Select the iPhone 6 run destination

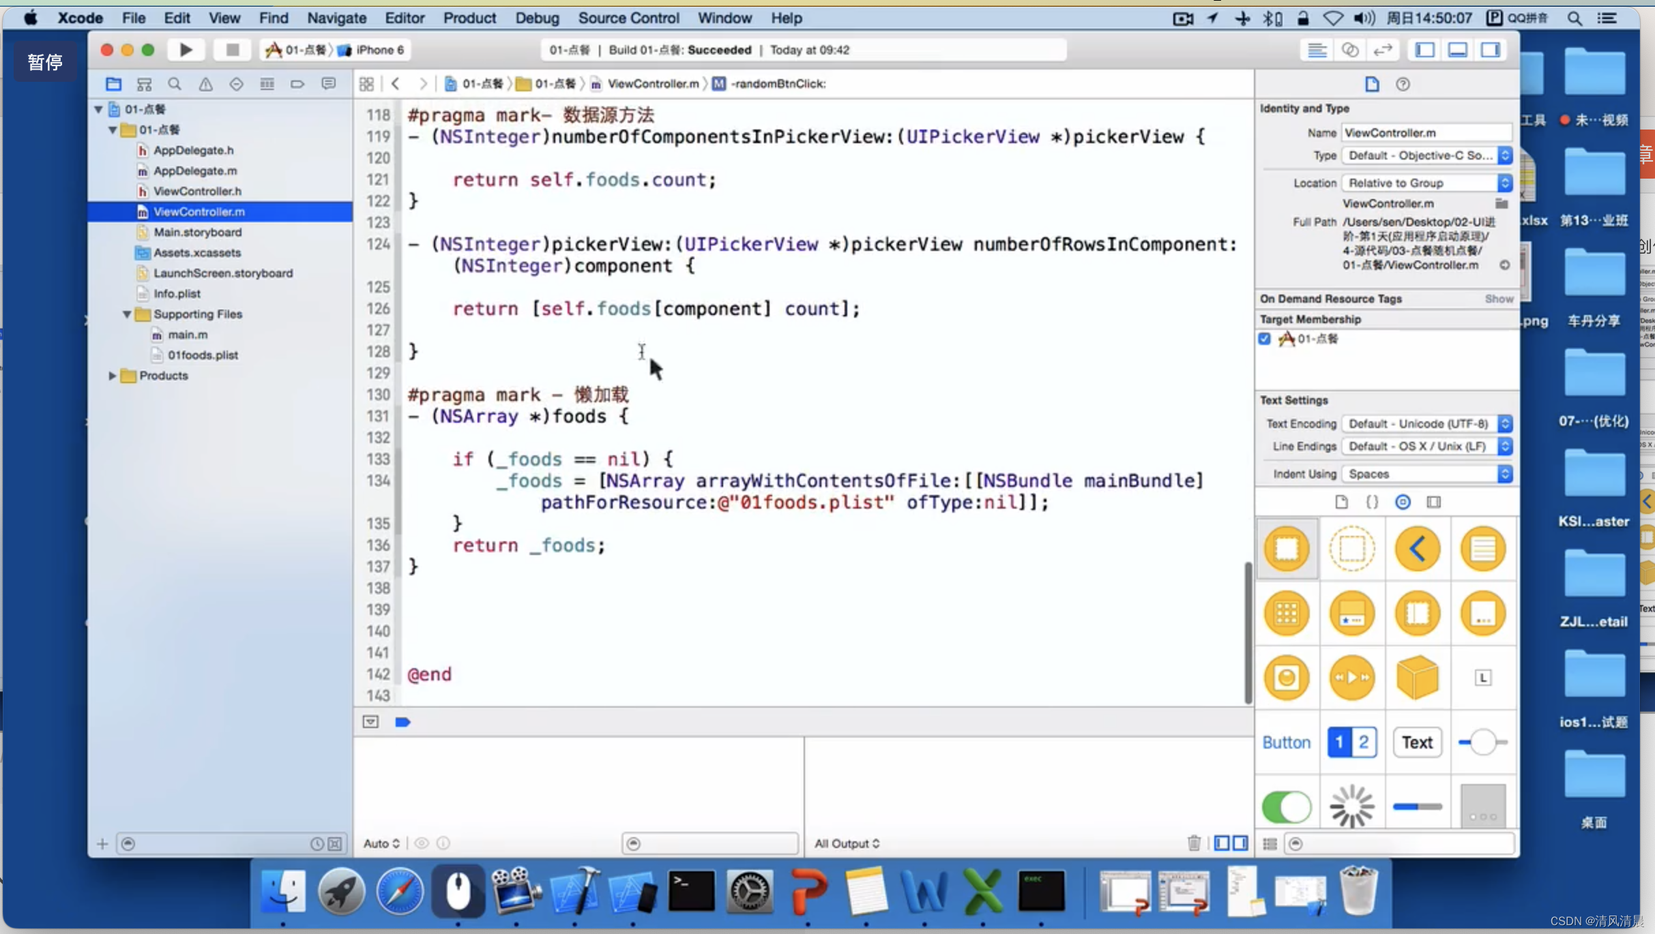tap(372, 50)
